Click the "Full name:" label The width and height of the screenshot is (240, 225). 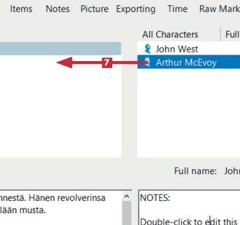[x=195, y=171]
